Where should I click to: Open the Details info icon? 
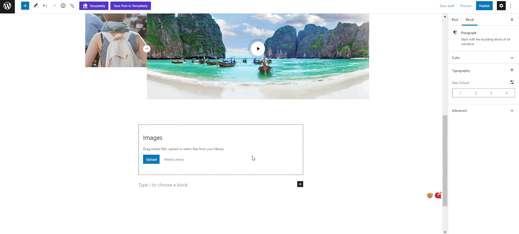tap(63, 6)
